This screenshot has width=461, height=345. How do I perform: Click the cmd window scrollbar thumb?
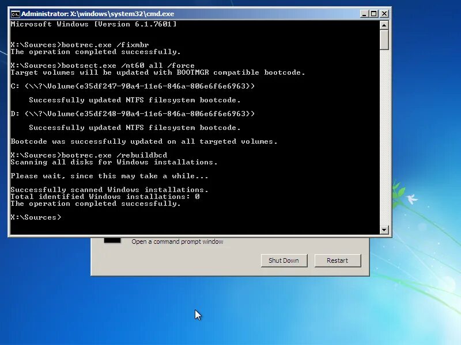click(384, 40)
